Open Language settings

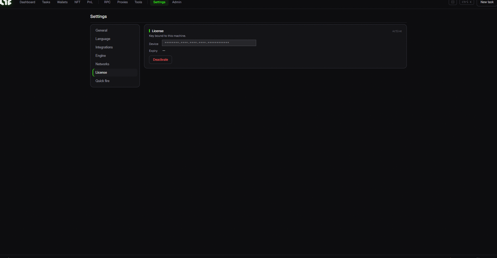(x=115, y=39)
